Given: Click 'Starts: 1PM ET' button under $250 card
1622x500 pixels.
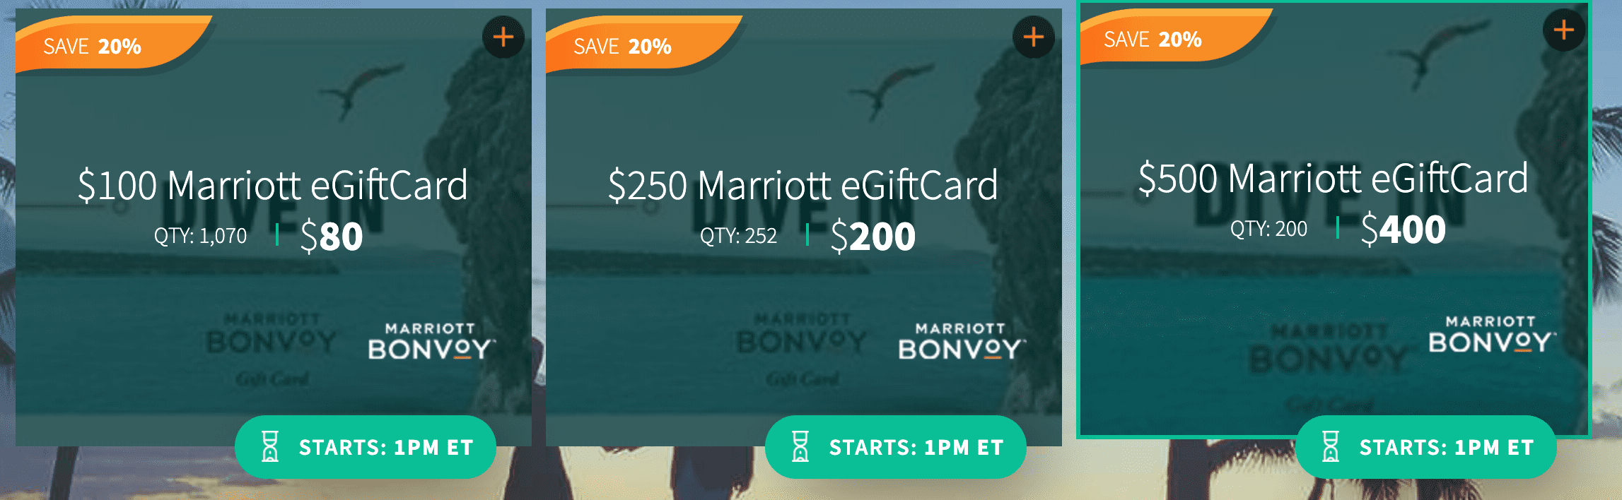Looking at the screenshot, I should 896,447.
